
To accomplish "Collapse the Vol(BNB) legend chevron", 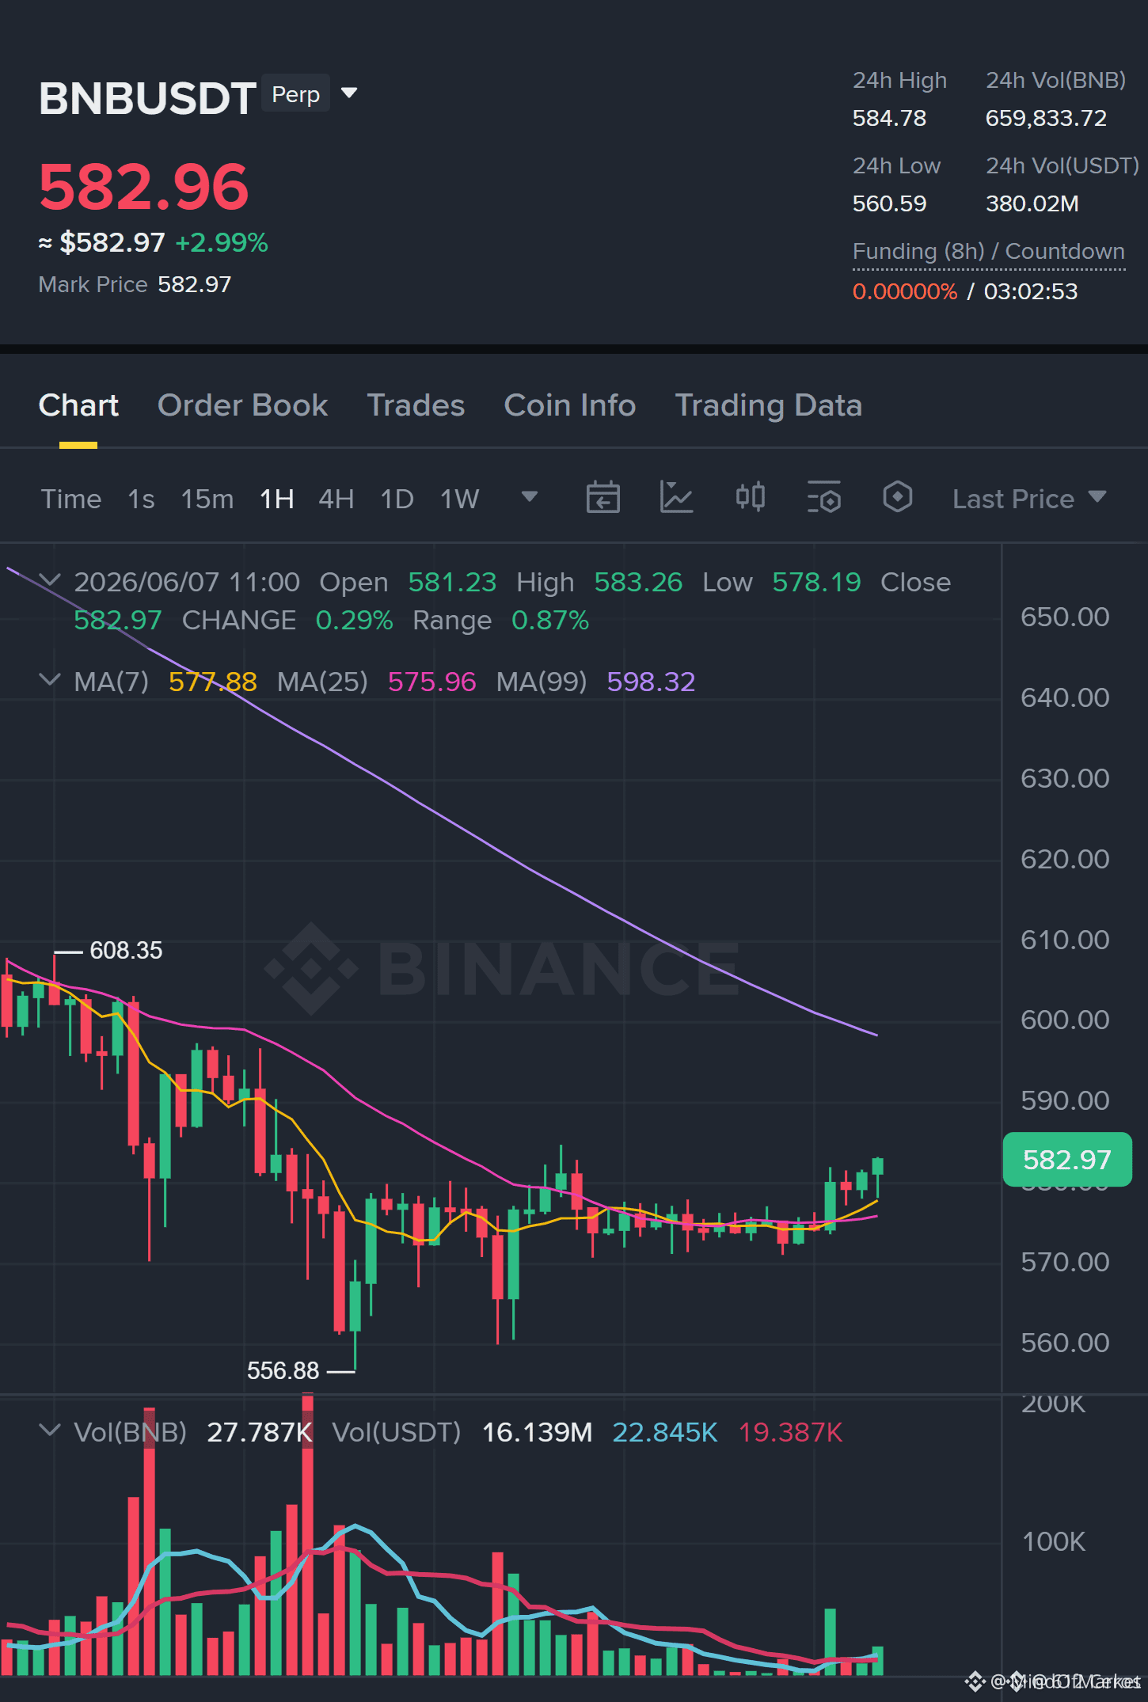I will pyautogui.click(x=50, y=1430).
